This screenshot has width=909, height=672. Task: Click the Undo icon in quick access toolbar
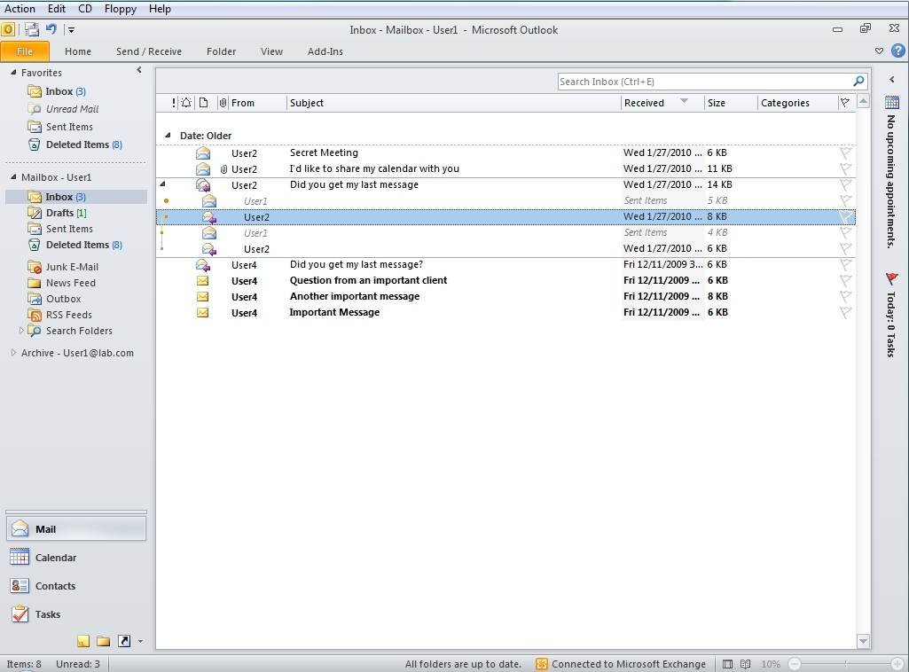[x=51, y=29]
